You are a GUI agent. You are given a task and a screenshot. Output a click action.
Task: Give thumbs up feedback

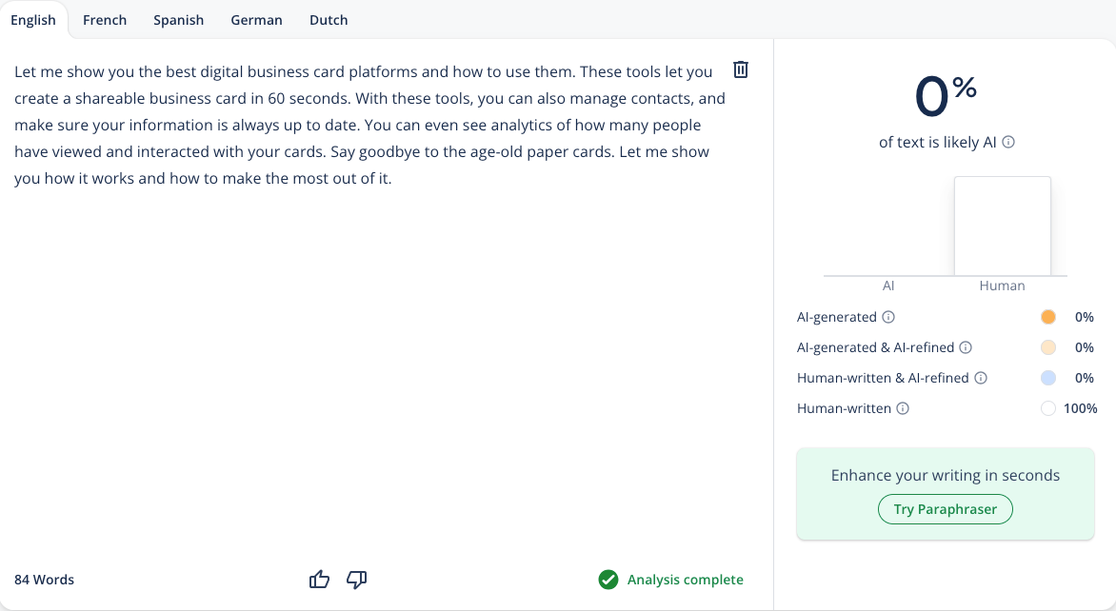click(x=320, y=580)
